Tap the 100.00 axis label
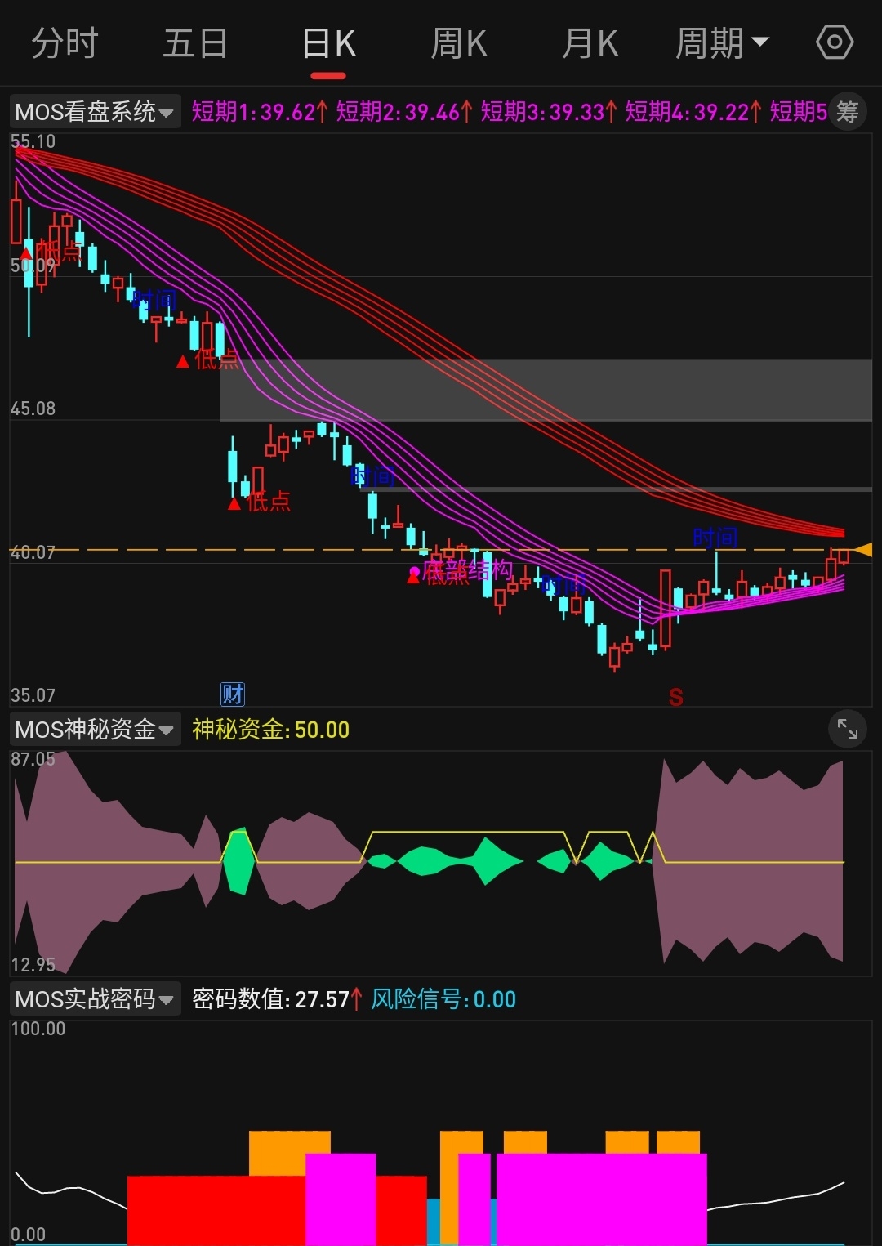The image size is (882, 1246). pos(38,1029)
